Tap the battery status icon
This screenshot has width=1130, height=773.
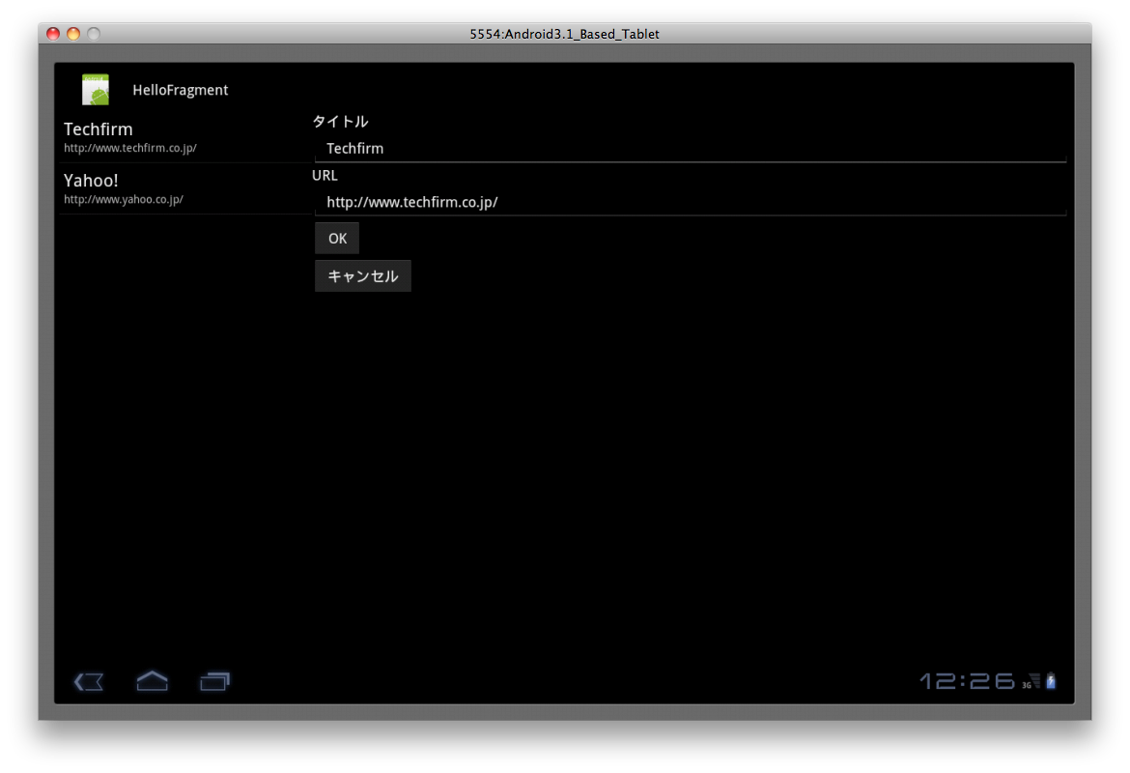1052,680
